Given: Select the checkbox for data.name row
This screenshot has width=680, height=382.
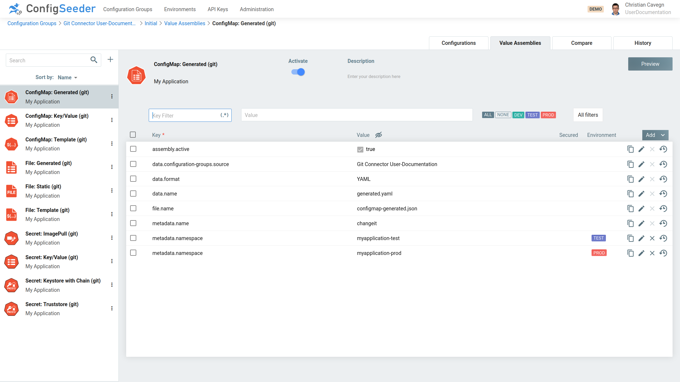Looking at the screenshot, I should (133, 193).
